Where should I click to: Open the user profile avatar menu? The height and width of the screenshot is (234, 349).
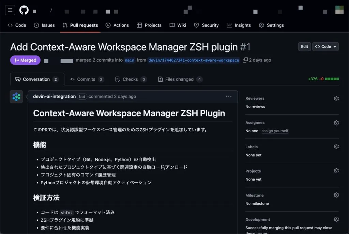coord(339,10)
